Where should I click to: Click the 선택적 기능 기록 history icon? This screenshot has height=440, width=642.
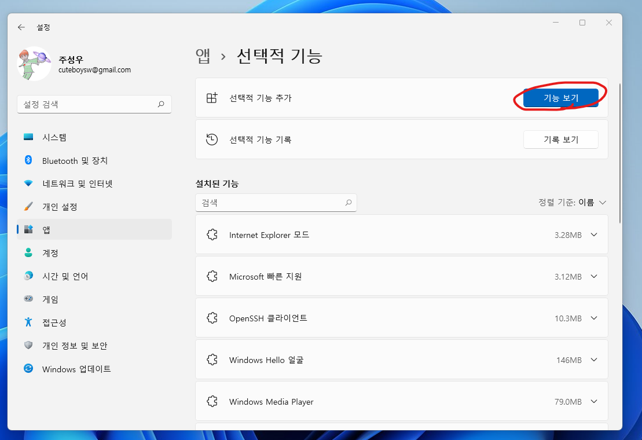click(212, 140)
